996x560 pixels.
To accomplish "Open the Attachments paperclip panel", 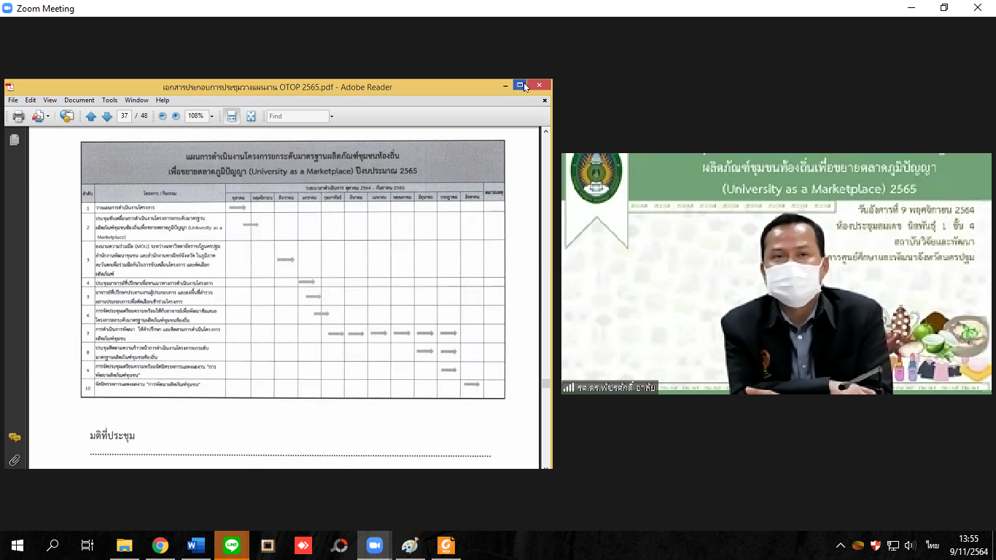I will click(15, 460).
